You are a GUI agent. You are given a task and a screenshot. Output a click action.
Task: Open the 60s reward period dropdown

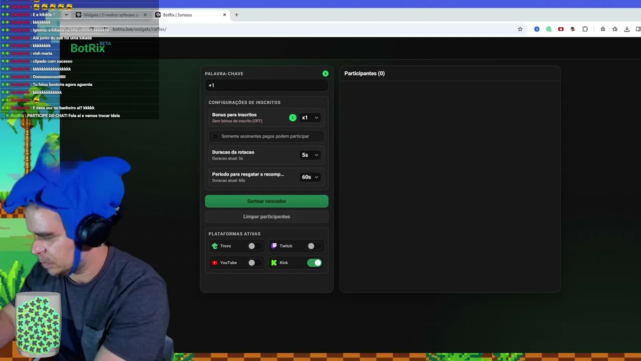coord(309,177)
